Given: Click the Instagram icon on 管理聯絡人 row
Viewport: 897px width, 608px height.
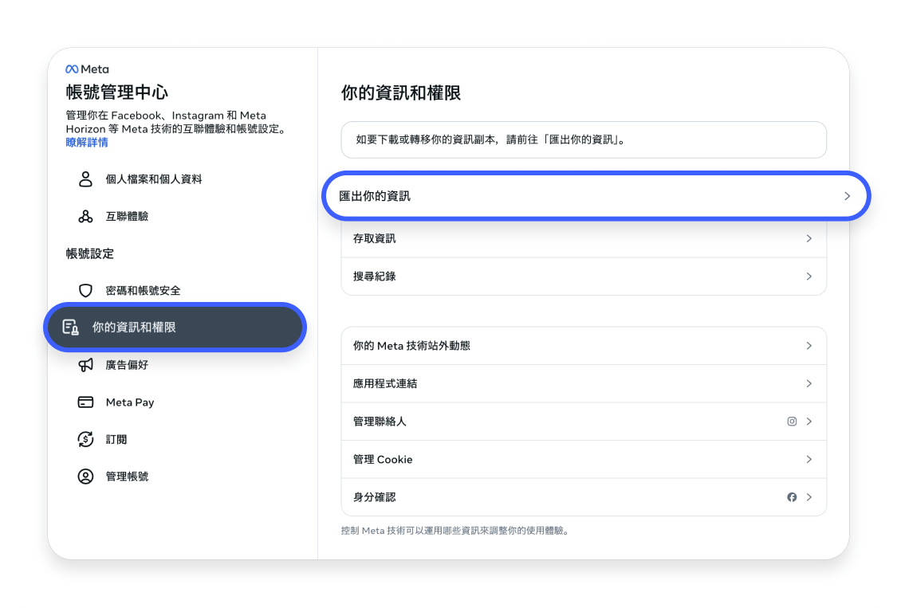Looking at the screenshot, I should (x=792, y=421).
